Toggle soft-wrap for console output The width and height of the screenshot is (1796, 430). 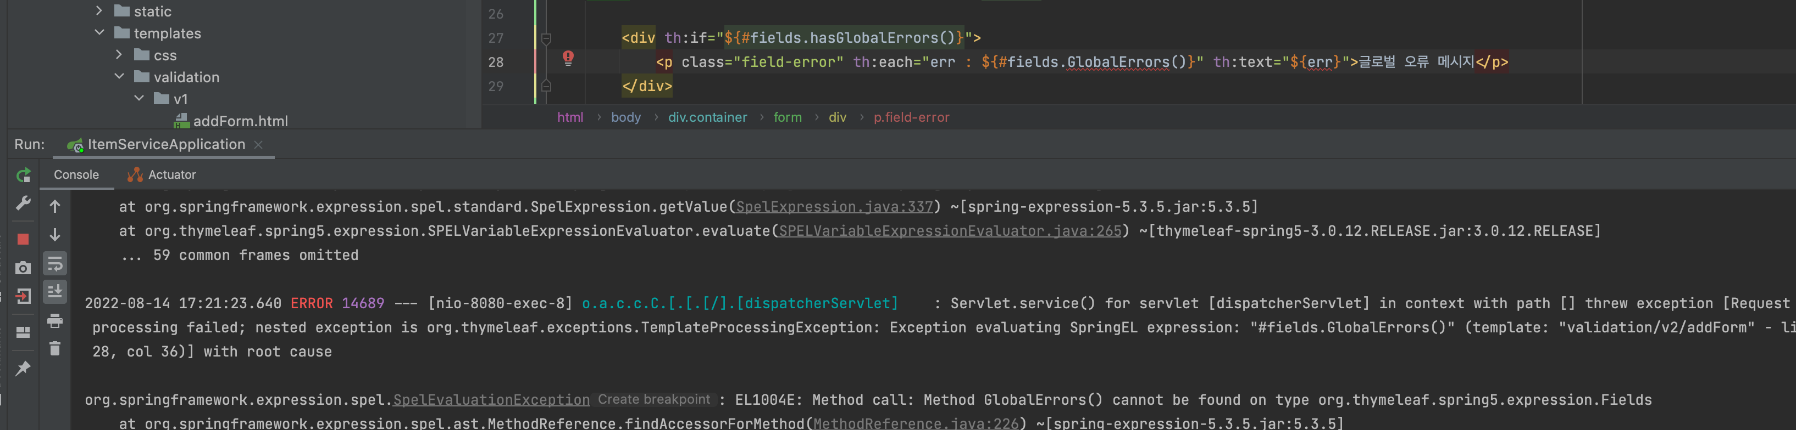tap(55, 264)
